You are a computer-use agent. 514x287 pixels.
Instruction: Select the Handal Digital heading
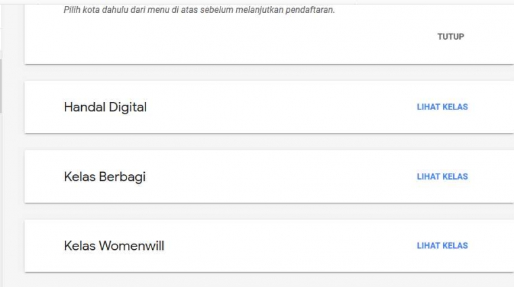105,107
